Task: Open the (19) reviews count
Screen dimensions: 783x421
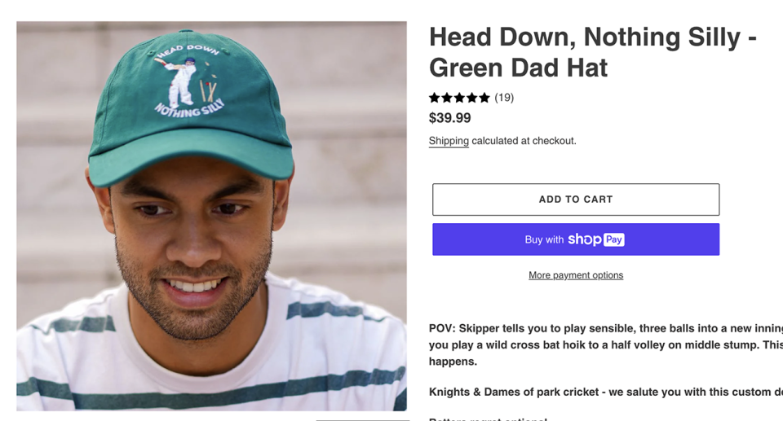Action: [504, 98]
